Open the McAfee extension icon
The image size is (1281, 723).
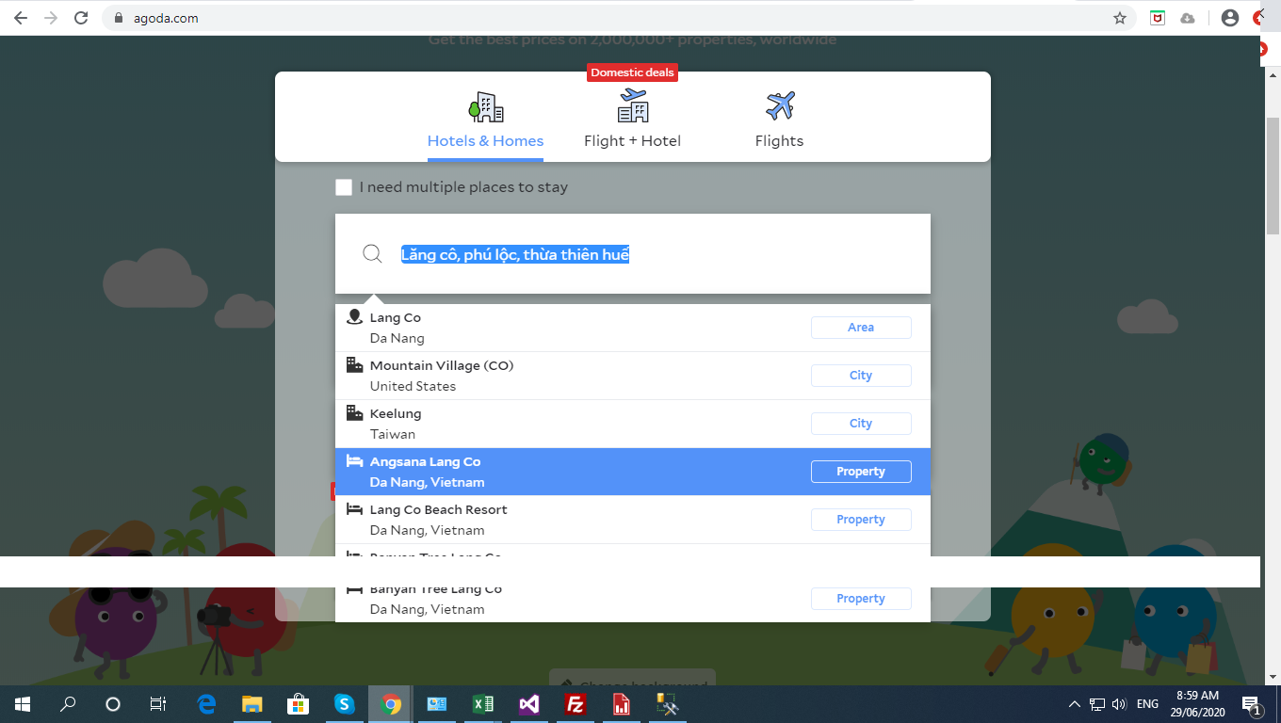(1158, 18)
